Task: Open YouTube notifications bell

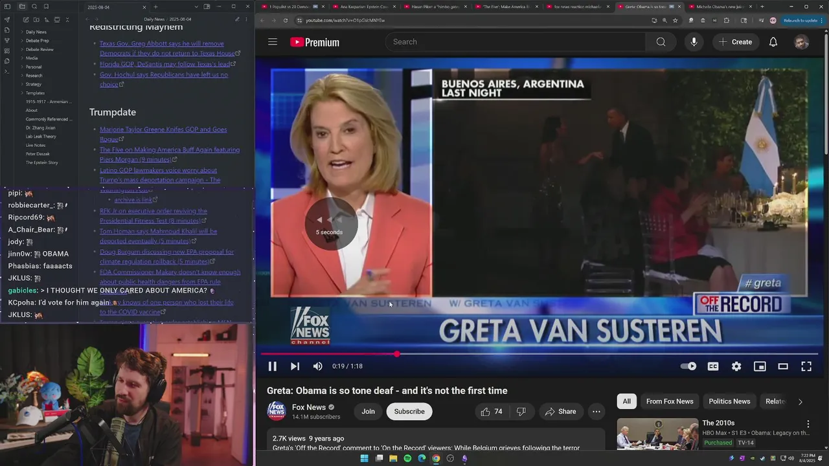Action: (773, 42)
